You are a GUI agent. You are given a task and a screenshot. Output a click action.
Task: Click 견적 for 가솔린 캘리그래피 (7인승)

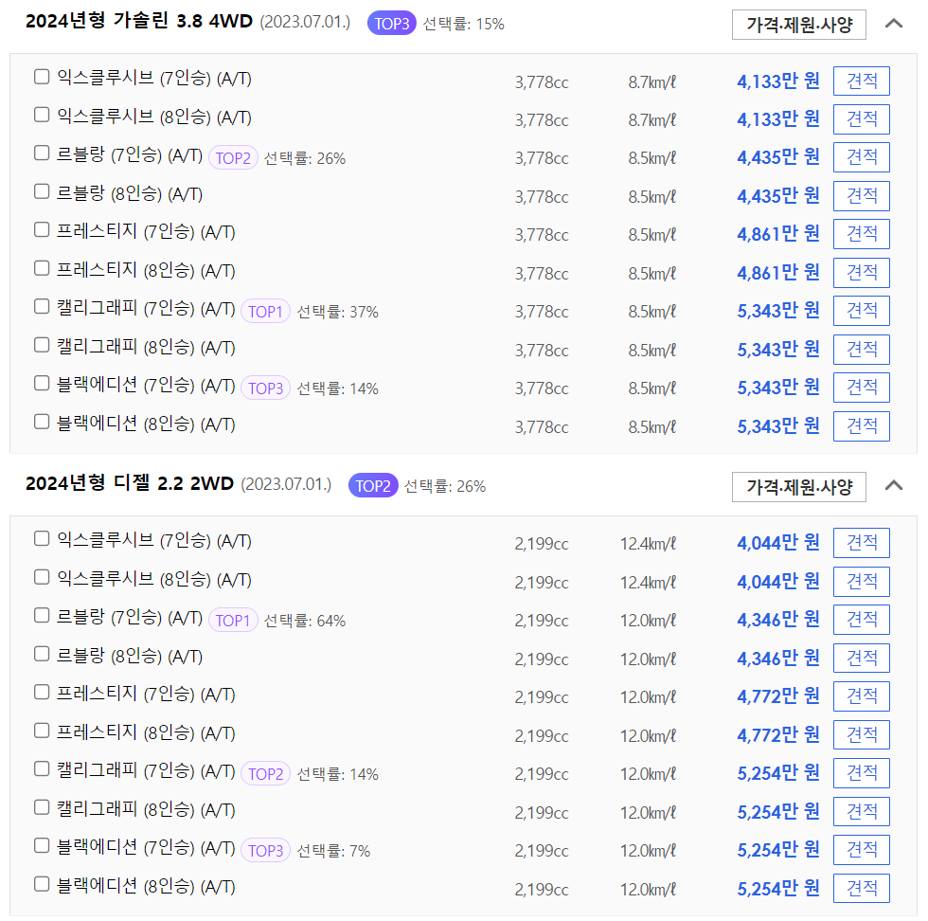coord(861,311)
